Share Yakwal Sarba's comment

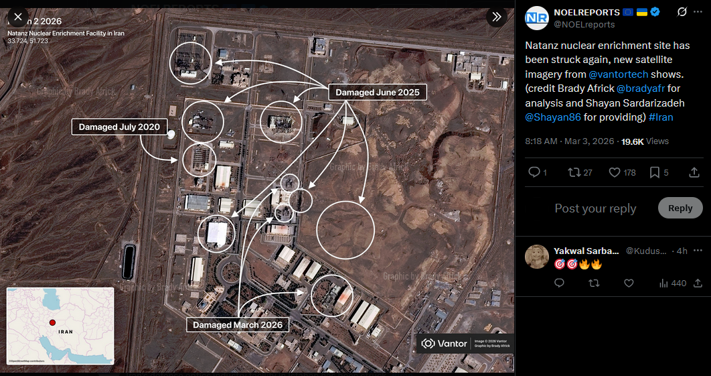click(698, 283)
